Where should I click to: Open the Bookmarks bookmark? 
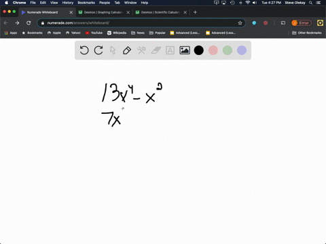pos(32,33)
